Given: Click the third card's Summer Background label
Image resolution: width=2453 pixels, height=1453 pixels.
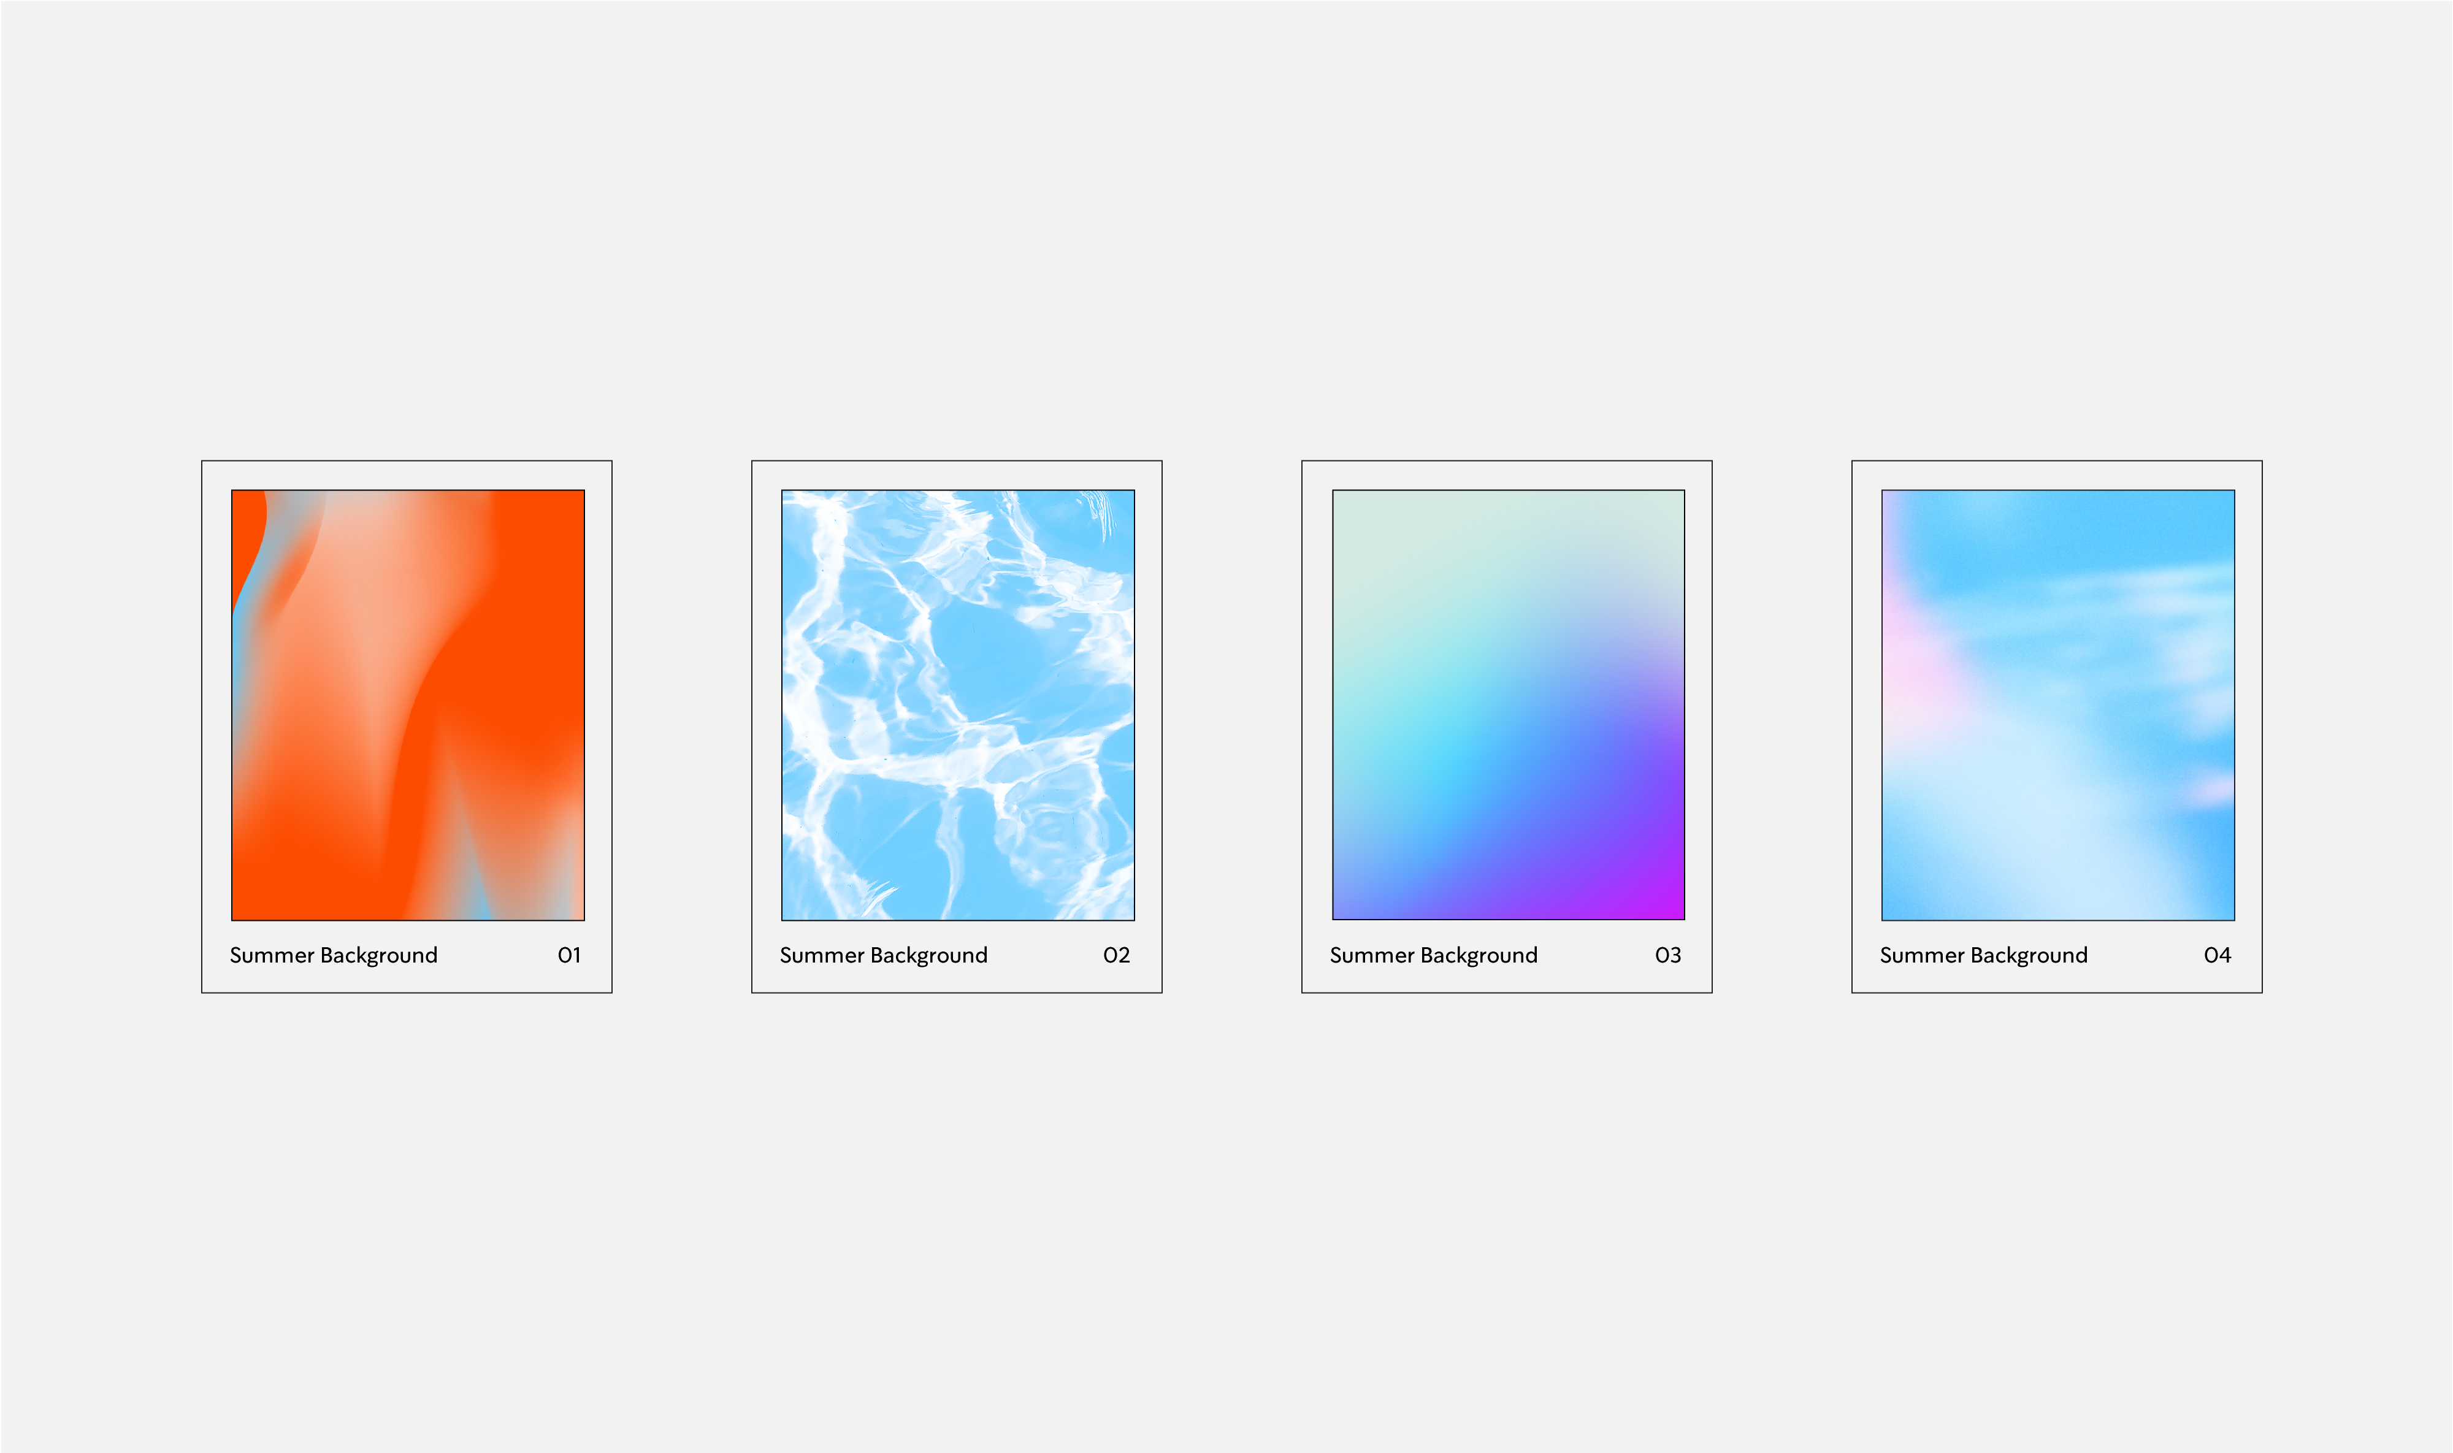Looking at the screenshot, I should [x=1434, y=956].
